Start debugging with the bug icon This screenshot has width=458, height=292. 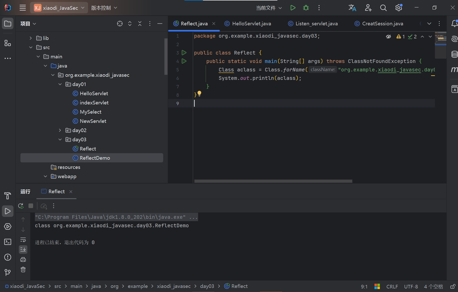coord(306,8)
